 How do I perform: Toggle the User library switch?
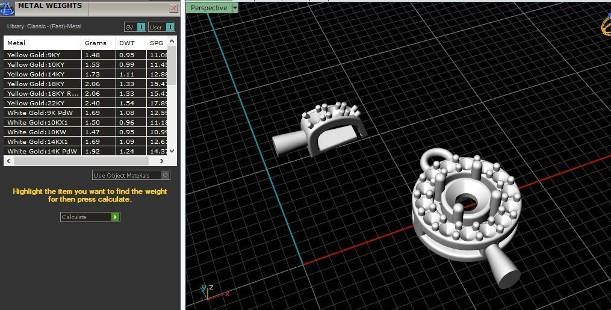click(161, 27)
